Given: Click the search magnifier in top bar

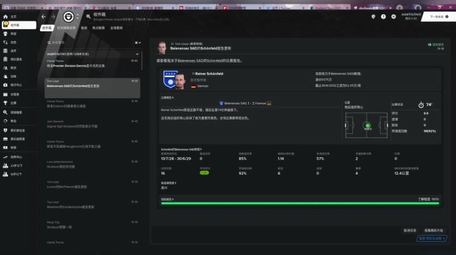Looking at the screenshot, I should (89, 16).
